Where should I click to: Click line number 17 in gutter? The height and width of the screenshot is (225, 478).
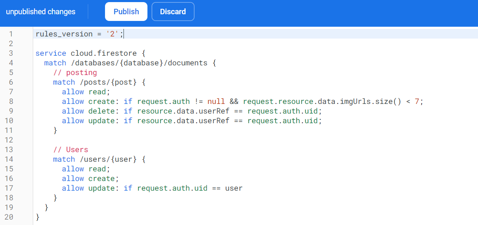[9, 188]
